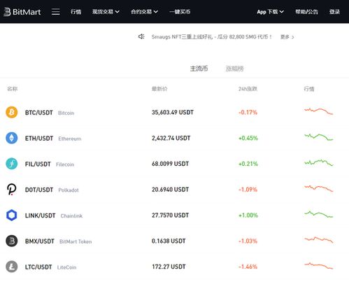Click the Polkadot coin icon
This screenshot has height=282, width=349.
click(x=12, y=190)
